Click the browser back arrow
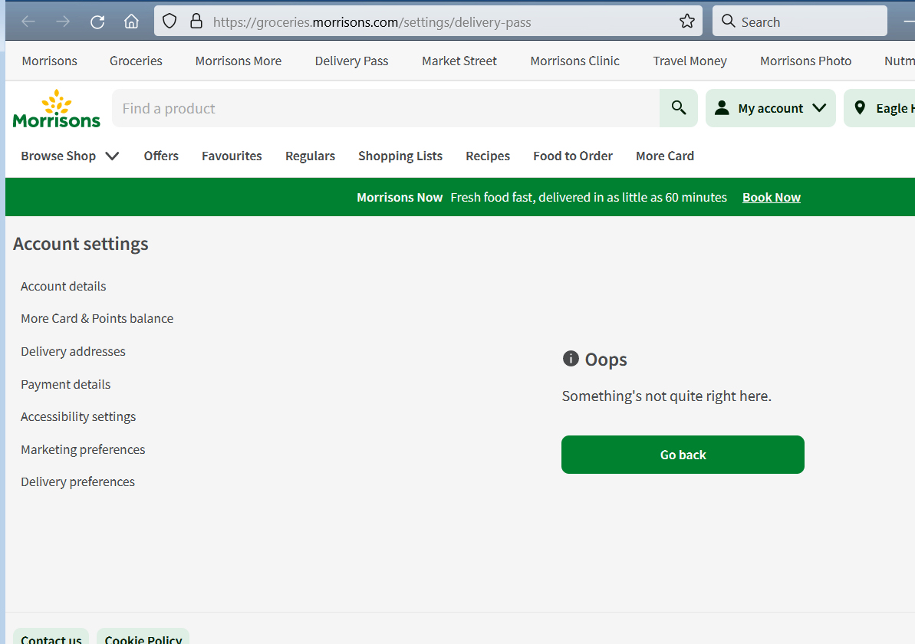Image resolution: width=915 pixels, height=644 pixels. pos(28,22)
